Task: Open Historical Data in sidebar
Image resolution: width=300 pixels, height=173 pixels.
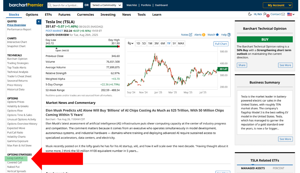Action: click(16, 89)
